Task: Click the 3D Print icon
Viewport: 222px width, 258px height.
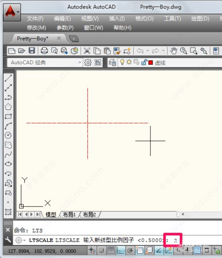Action: coord(75,51)
